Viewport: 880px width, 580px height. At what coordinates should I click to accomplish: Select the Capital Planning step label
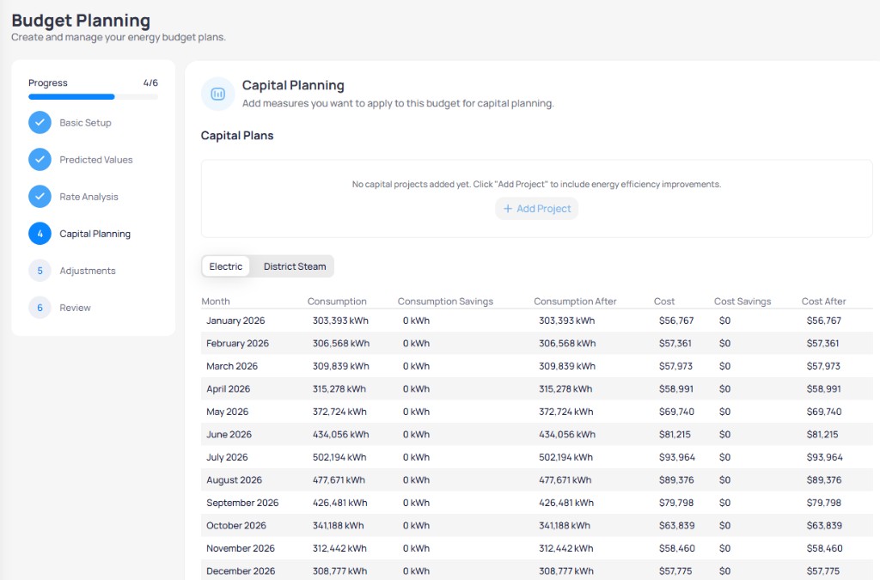tap(95, 234)
